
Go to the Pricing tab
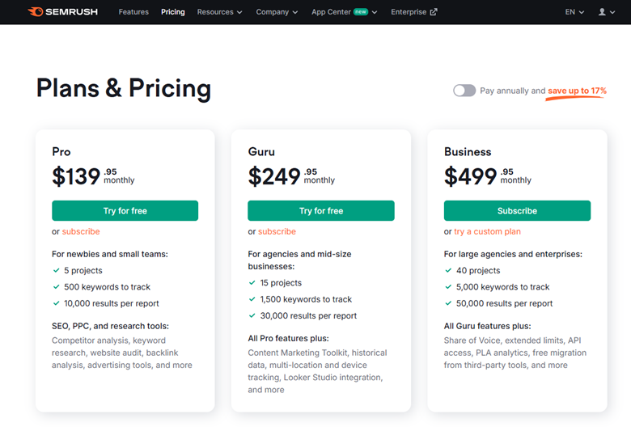[173, 12]
